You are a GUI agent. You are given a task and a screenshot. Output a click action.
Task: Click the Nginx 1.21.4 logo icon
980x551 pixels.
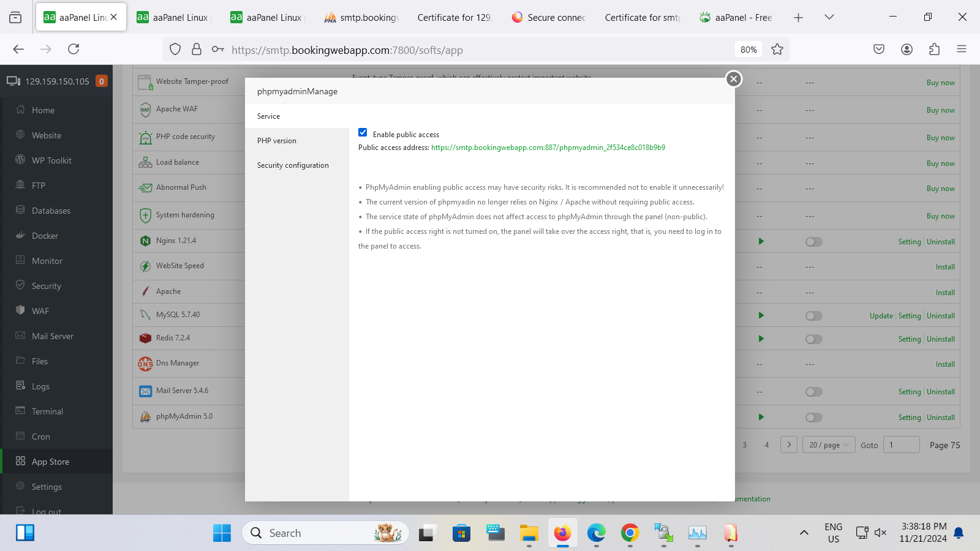(x=145, y=241)
